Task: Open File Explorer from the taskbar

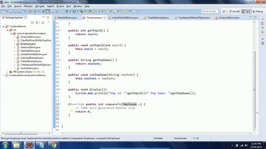Action: coord(17,145)
